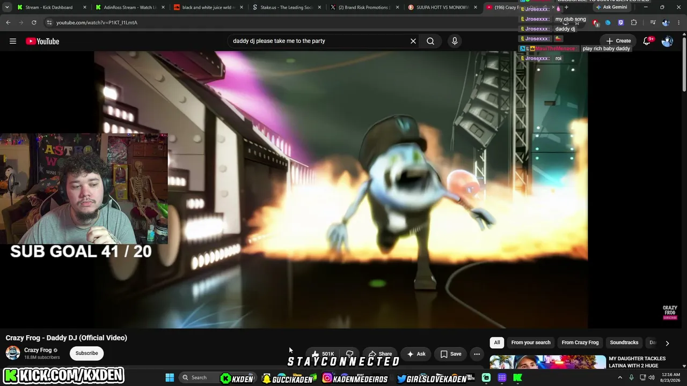Click the Create button
Screen dimensions: 687x386
(x=618, y=41)
